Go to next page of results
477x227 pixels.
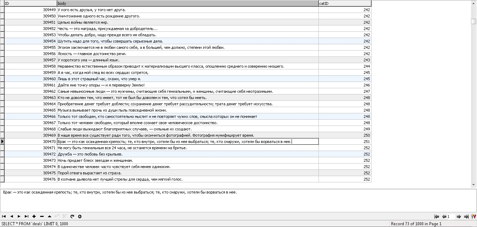[x=459, y=217]
